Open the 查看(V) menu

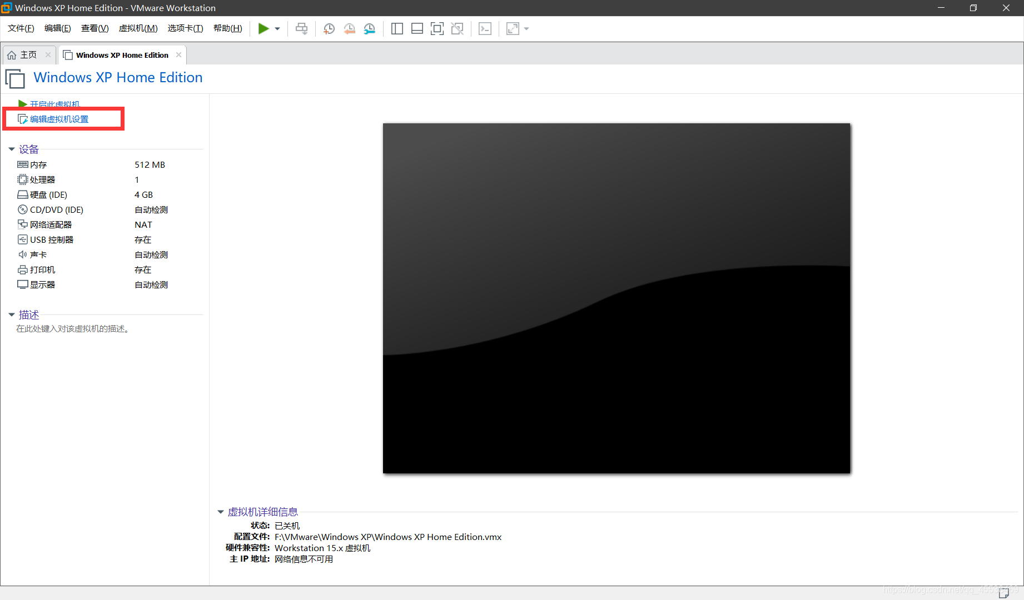tap(95, 28)
